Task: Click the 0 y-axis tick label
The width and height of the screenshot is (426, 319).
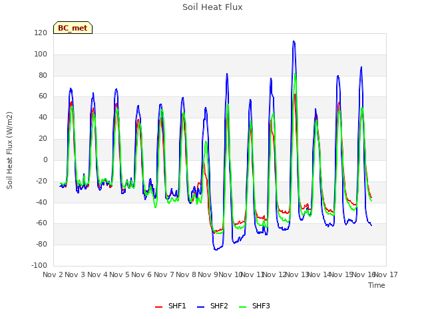Action: coord(45,159)
